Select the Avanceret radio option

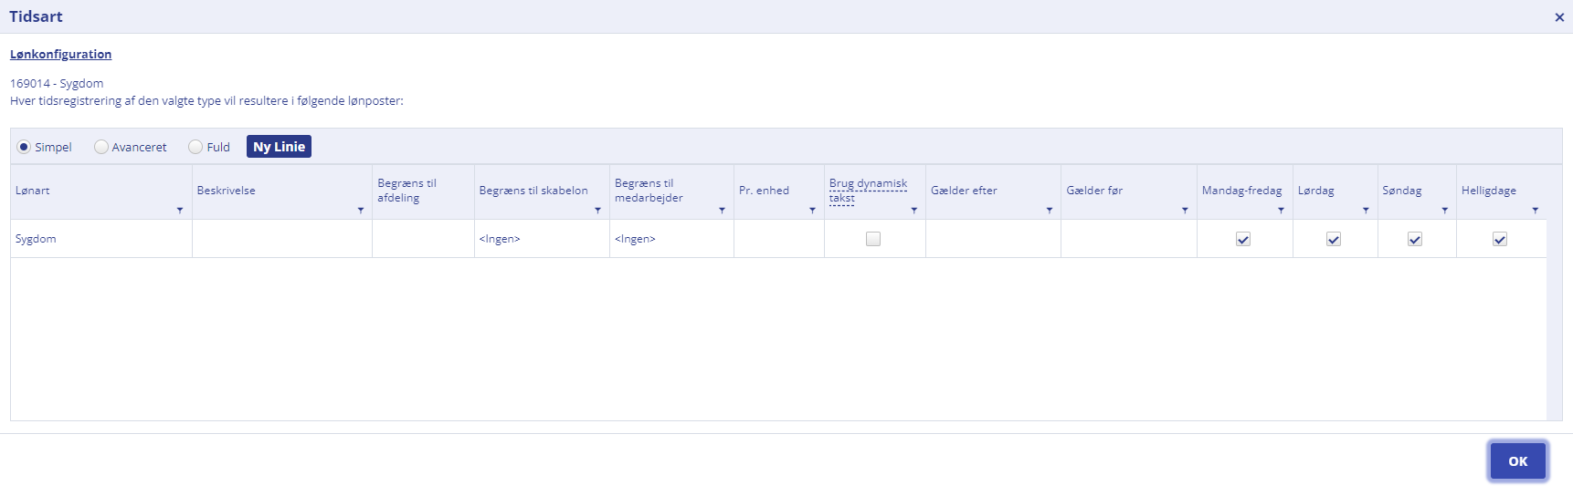pos(101,147)
